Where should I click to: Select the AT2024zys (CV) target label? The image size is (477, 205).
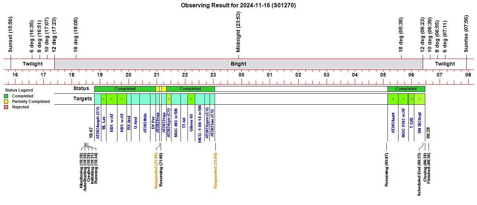[x=169, y=123]
